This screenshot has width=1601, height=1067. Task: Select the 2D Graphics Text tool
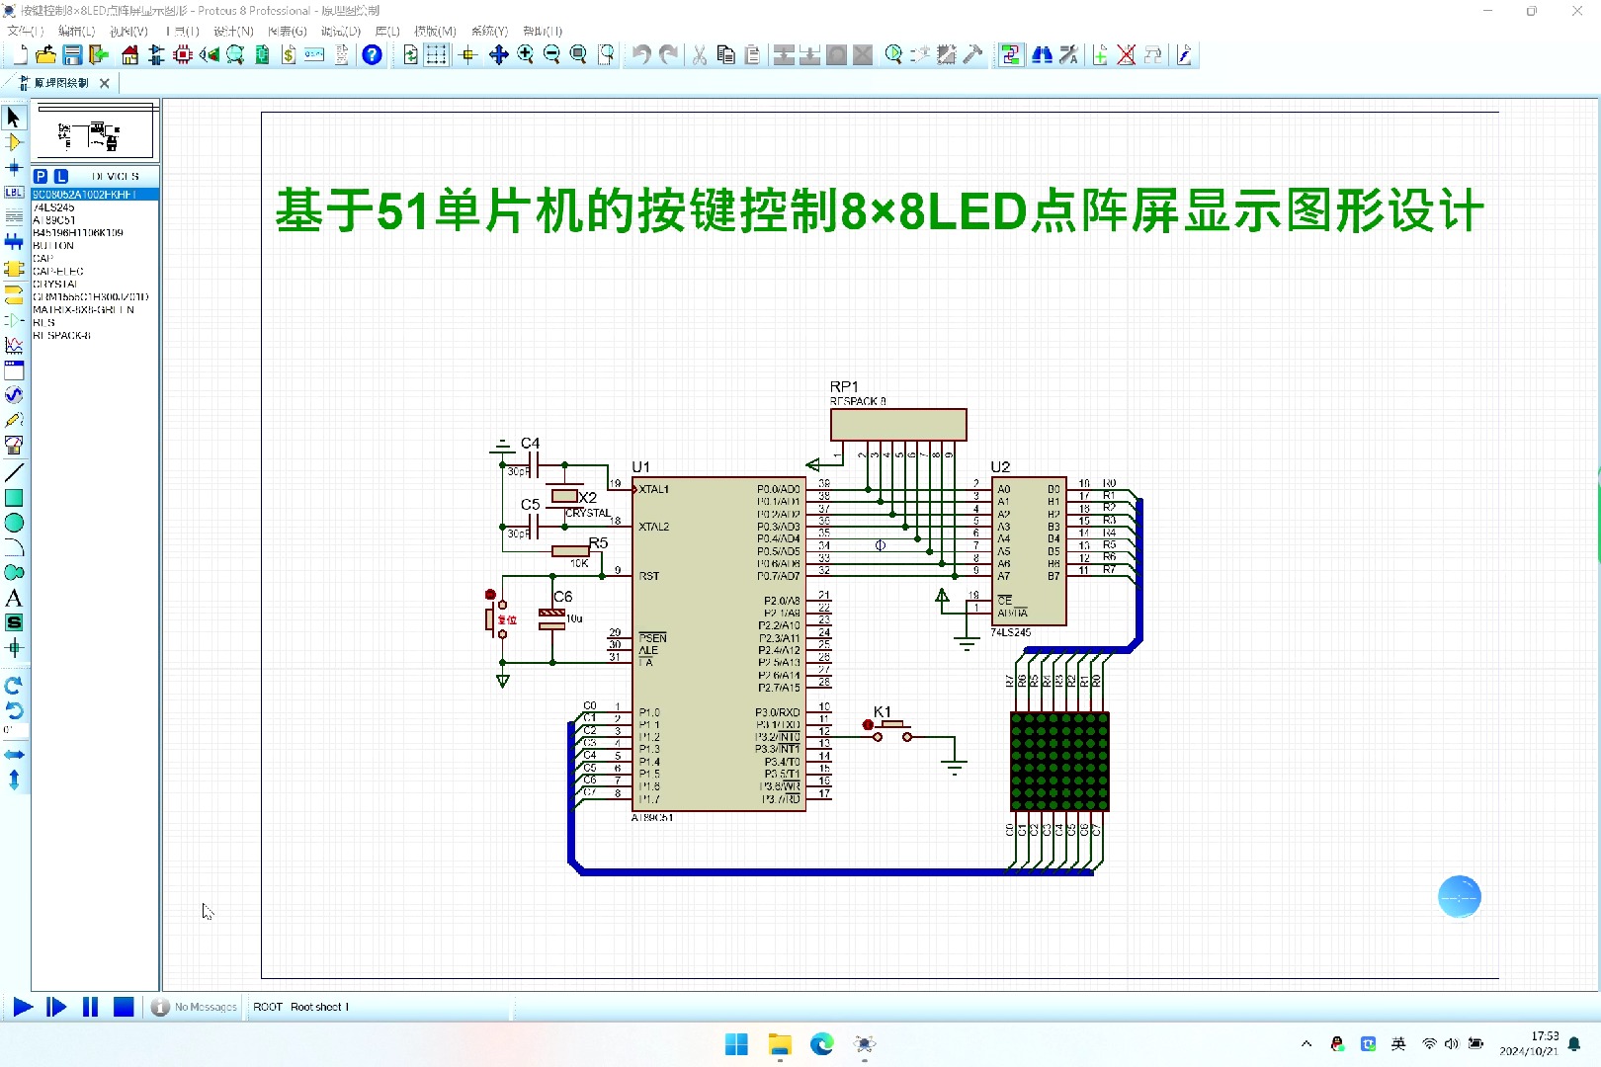tap(14, 598)
